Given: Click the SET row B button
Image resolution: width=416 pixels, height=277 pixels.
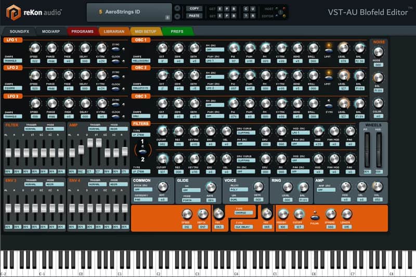Looking at the screenshot, I should point(233,16).
